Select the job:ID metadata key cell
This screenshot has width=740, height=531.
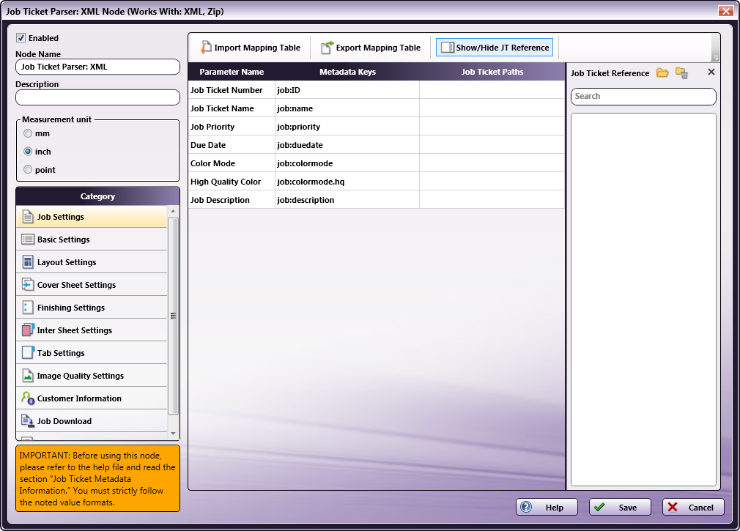pos(347,89)
